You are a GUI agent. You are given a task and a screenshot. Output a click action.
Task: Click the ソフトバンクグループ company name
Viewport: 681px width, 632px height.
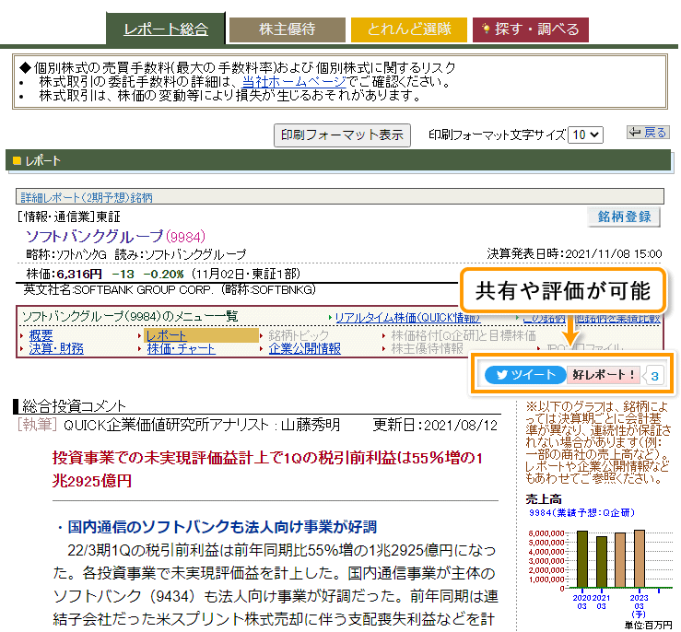pyautogui.click(x=94, y=237)
